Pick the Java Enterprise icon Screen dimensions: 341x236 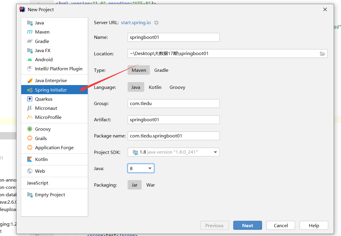coord(30,80)
